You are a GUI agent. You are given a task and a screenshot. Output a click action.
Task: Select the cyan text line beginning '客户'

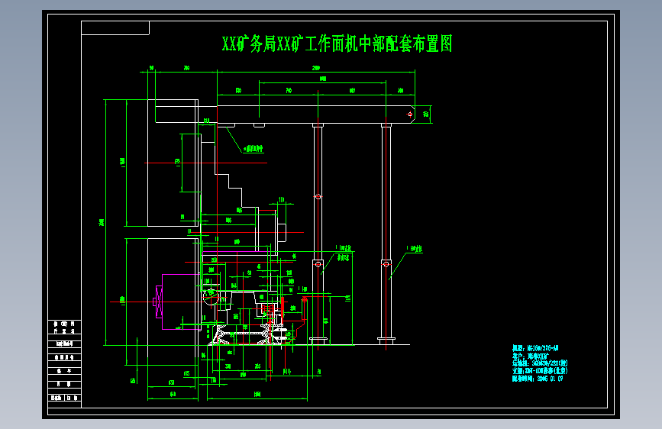click(530, 356)
